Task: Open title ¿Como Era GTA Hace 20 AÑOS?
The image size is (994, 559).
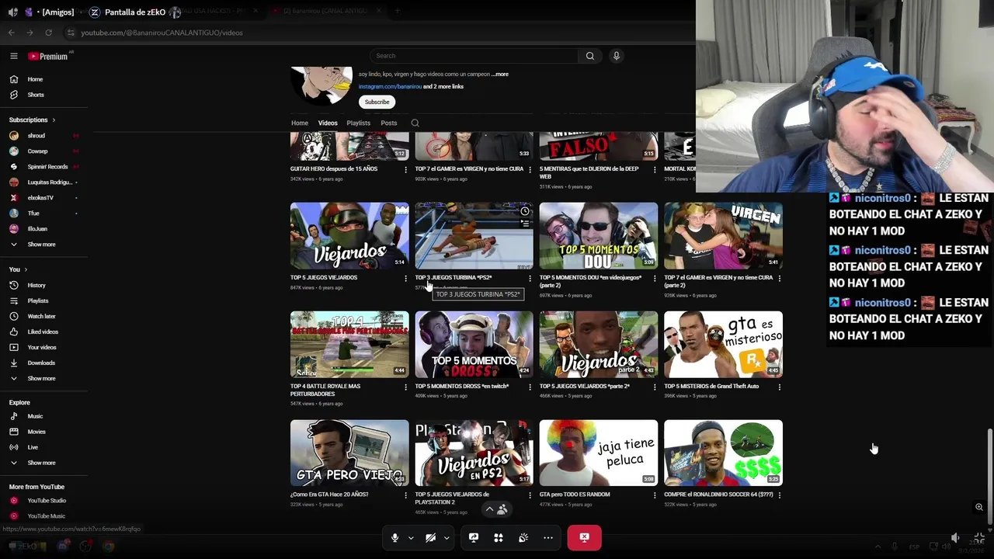Action: pyautogui.click(x=329, y=495)
